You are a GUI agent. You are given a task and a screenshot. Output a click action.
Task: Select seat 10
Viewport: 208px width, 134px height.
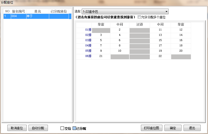(x=120, y=51)
